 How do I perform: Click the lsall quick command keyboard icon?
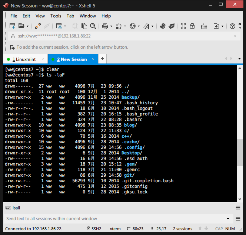pyautogui.click(x=8, y=208)
